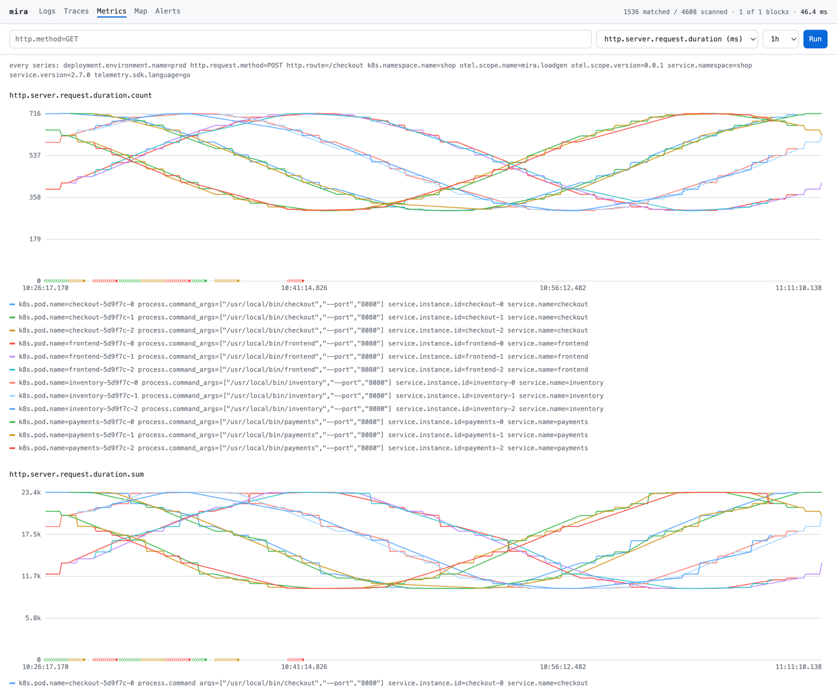Image resolution: width=837 pixels, height=686 pixels.
Task: Switch to the Traces tab
Action: point(76,11)
